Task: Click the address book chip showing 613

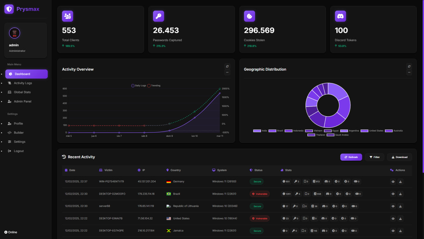Action: (x=316, y=182)
